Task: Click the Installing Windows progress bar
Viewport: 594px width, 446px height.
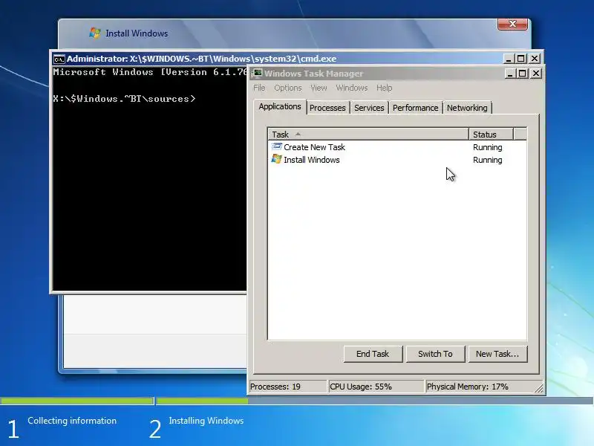Action: (375, 401)
